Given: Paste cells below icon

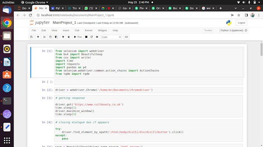Looking at the screenshot, I should (x=56, y=37).
